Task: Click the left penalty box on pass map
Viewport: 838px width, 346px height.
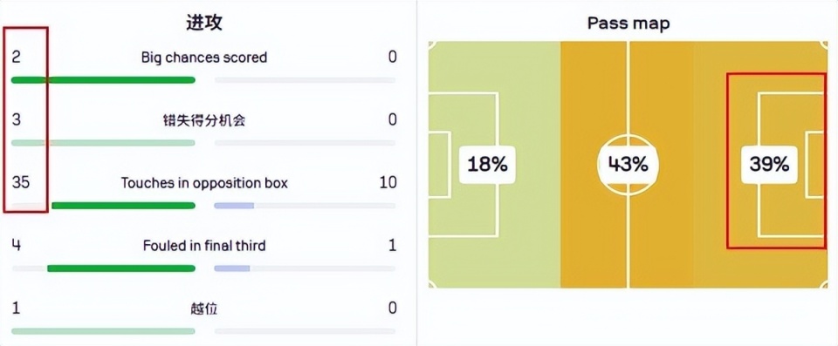Action: tap(463, 165)
